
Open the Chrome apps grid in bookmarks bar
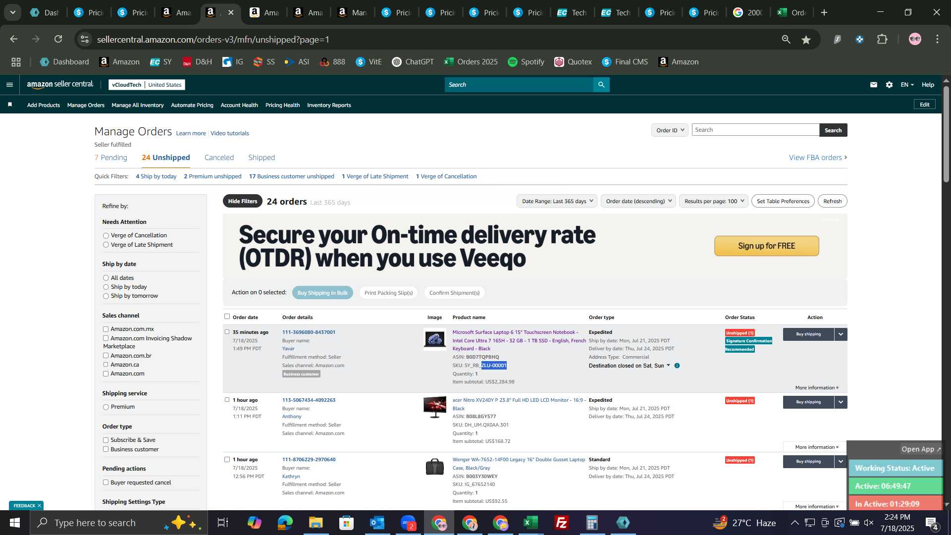[16, 62]
